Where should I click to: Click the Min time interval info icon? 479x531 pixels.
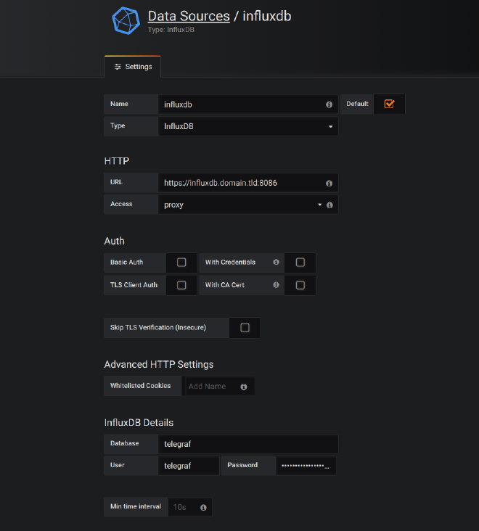tap(203, 507)
